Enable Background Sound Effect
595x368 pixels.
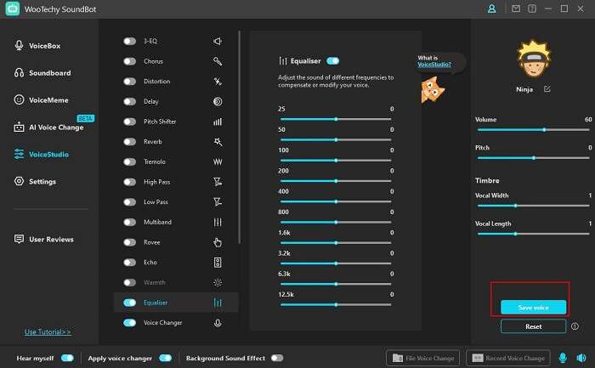click(x=277, y=358)
